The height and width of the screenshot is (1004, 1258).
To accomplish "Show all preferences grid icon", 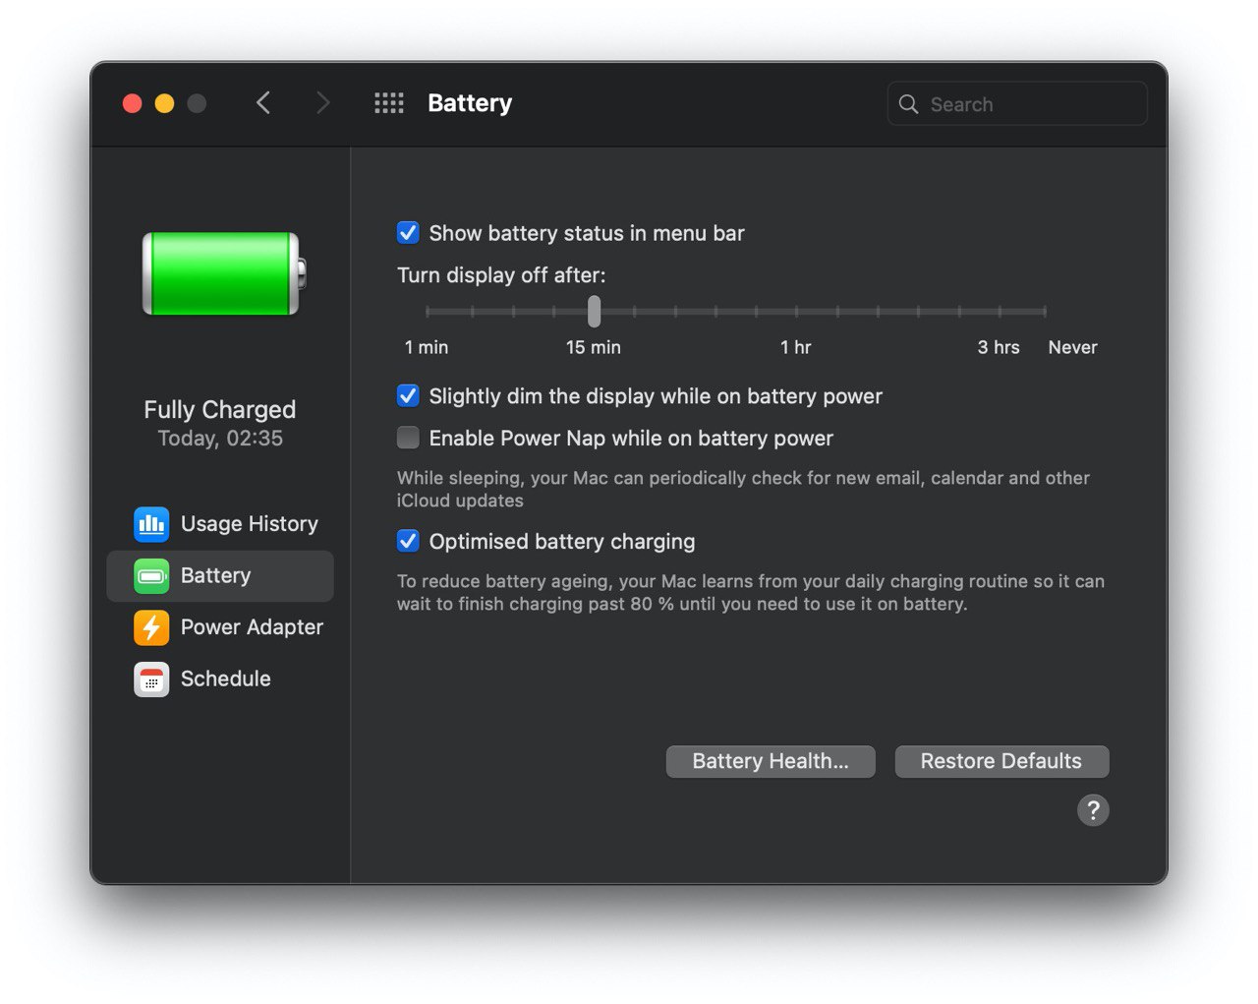I will click(x=389, y=103).
